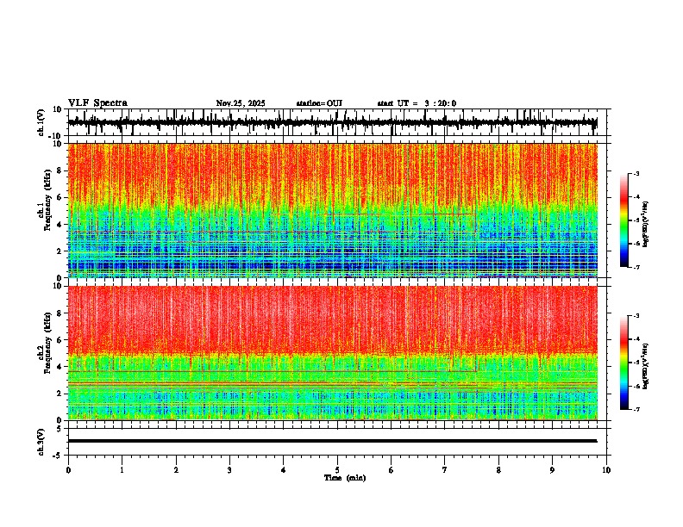The image size is (683, 527).
Task: Click the ch.3 flat voltage trace
Action: (x=333, y=441)
